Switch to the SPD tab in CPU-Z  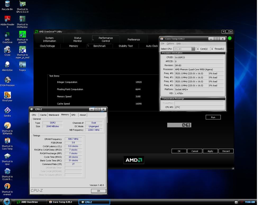(74, 115)
